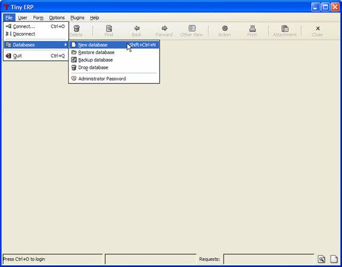
Task: Click the Disconnect plug icon
Action: (x=8, y=34)
